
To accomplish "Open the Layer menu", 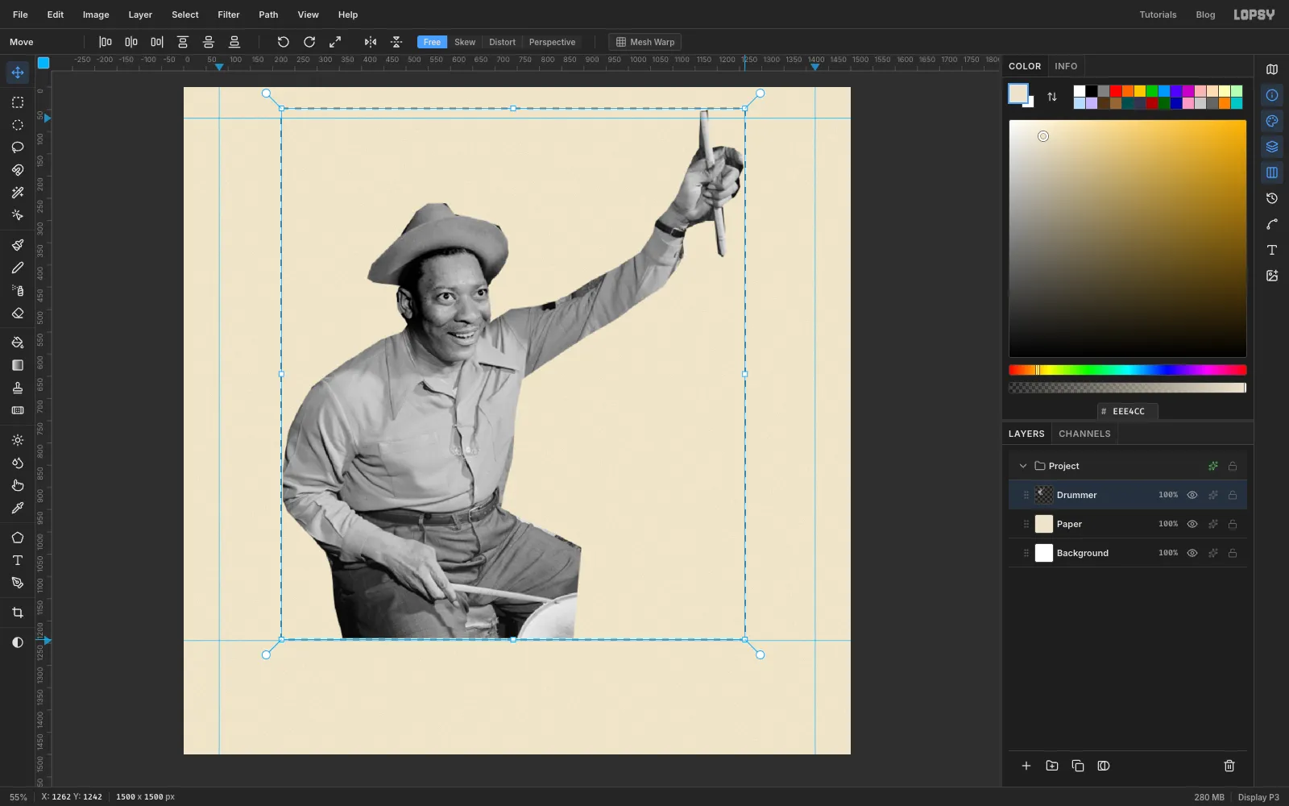I will point(140,15).
